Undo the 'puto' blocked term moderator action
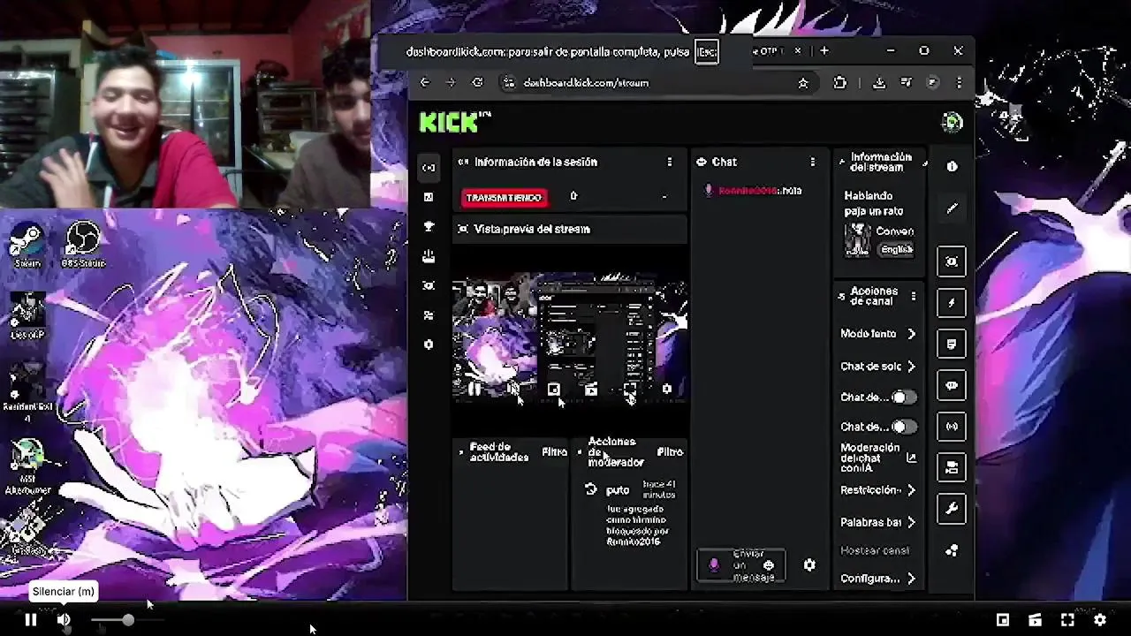Image resolution: width=1131 pixels, height=636 pixels. tap(591, 489)
